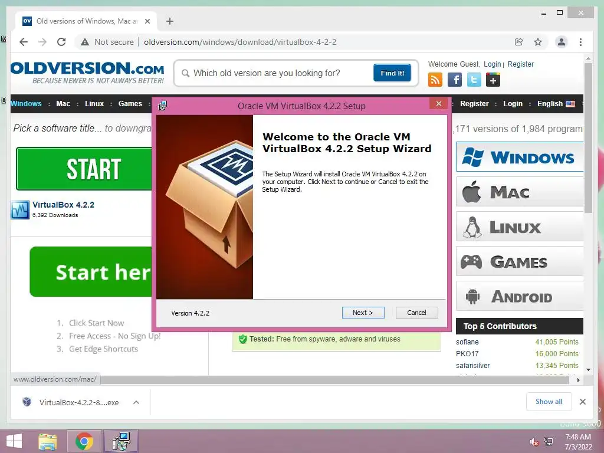Click the VirtualBox 4.2.2 title link
This screenshot has width=604, height=453.
point(63,205)
